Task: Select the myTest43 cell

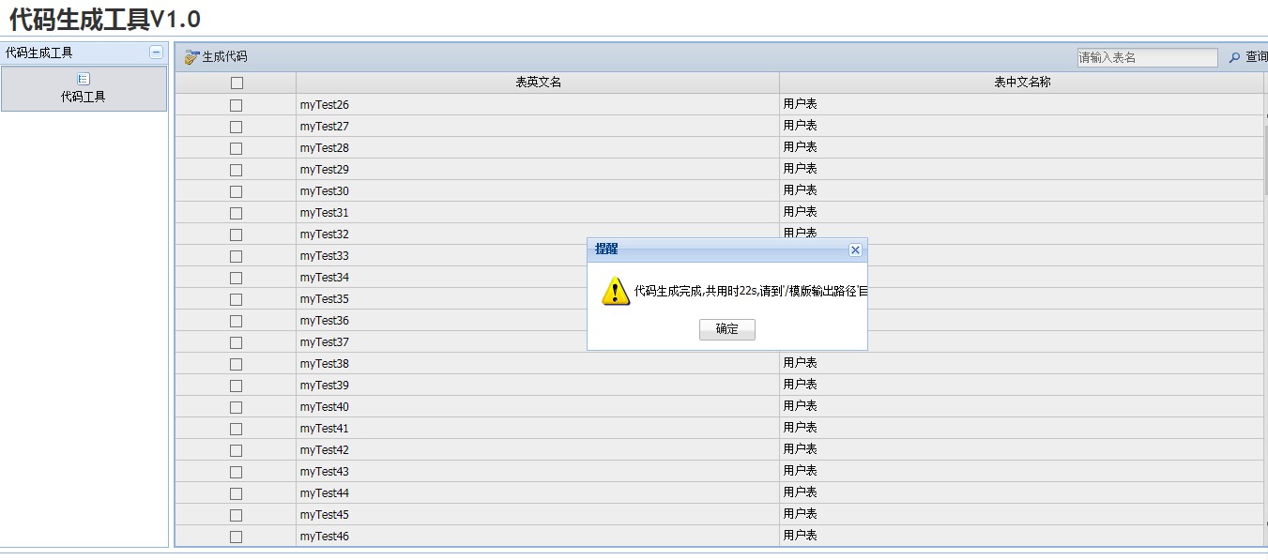Action: point(538,472)
